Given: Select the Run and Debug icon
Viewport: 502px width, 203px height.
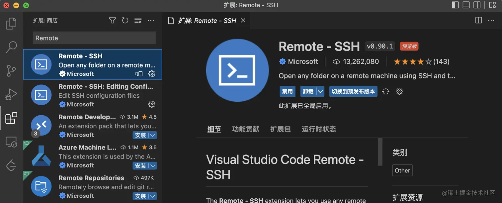Looking at the screenshot, I should click(x=11, y=94).
